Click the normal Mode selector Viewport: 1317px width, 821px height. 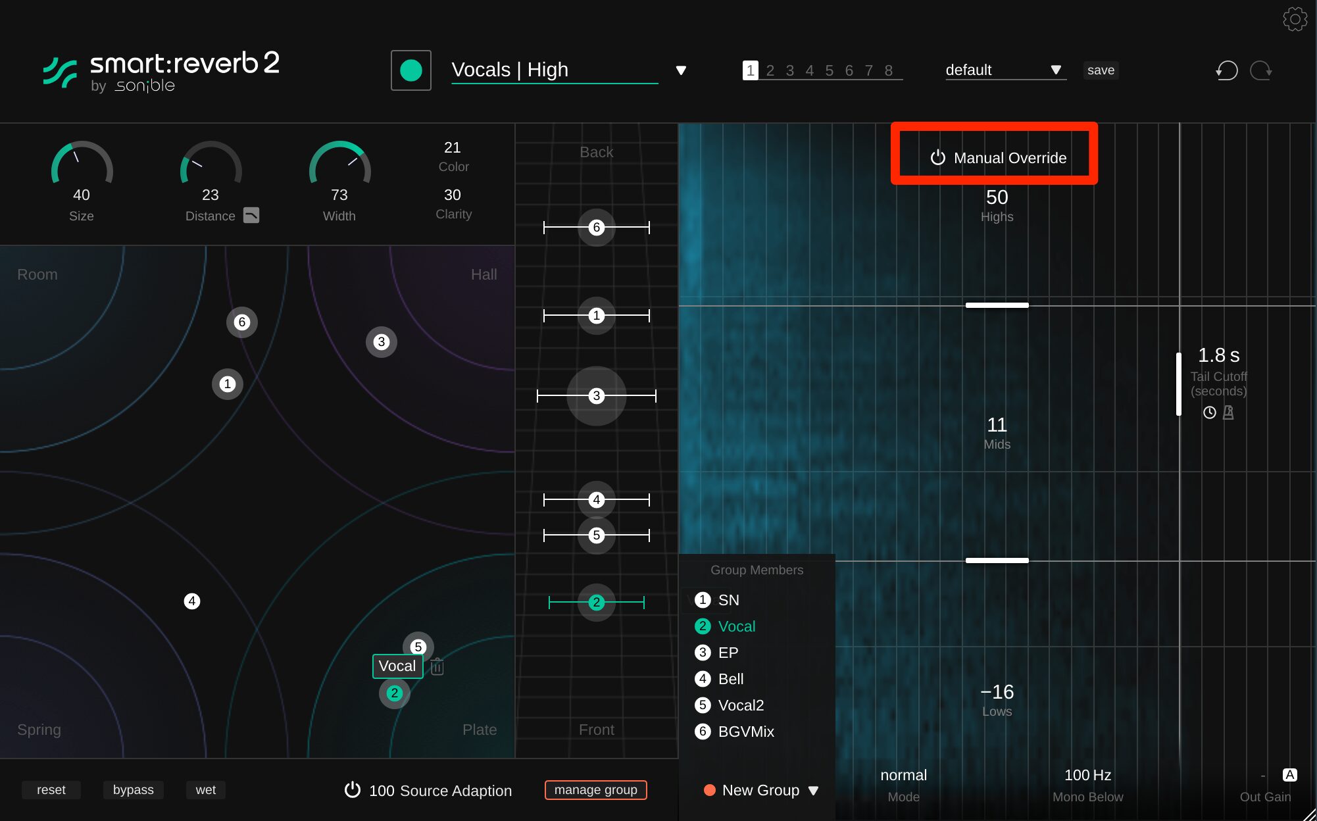pos(904,776)
